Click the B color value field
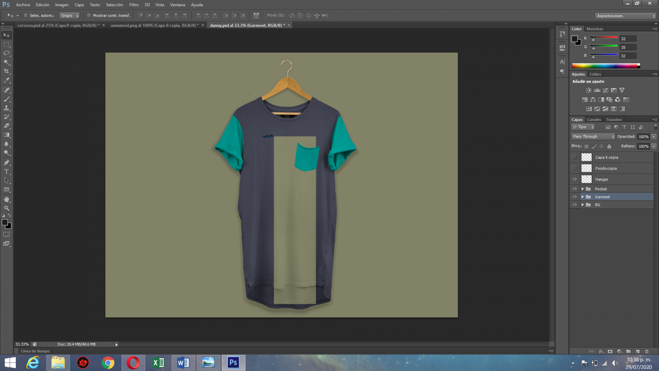Viewport: 659px width, 371px height. click(628, 56)
